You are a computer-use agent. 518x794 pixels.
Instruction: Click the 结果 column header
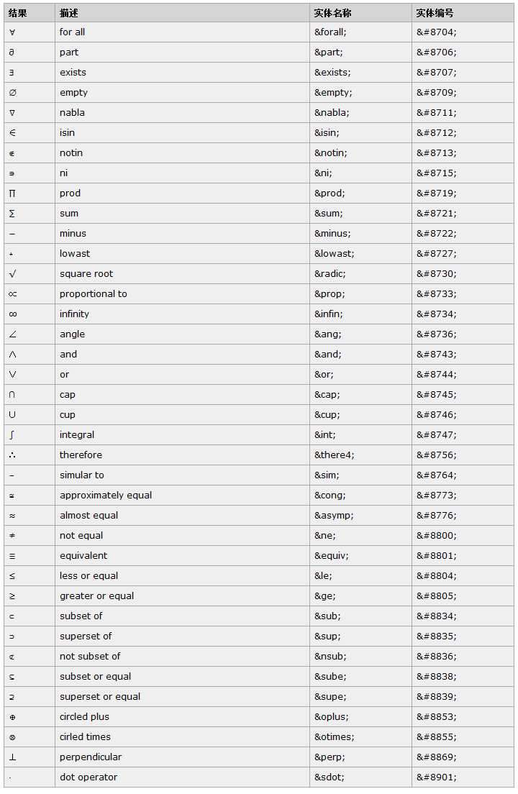[x=18, y=13]
